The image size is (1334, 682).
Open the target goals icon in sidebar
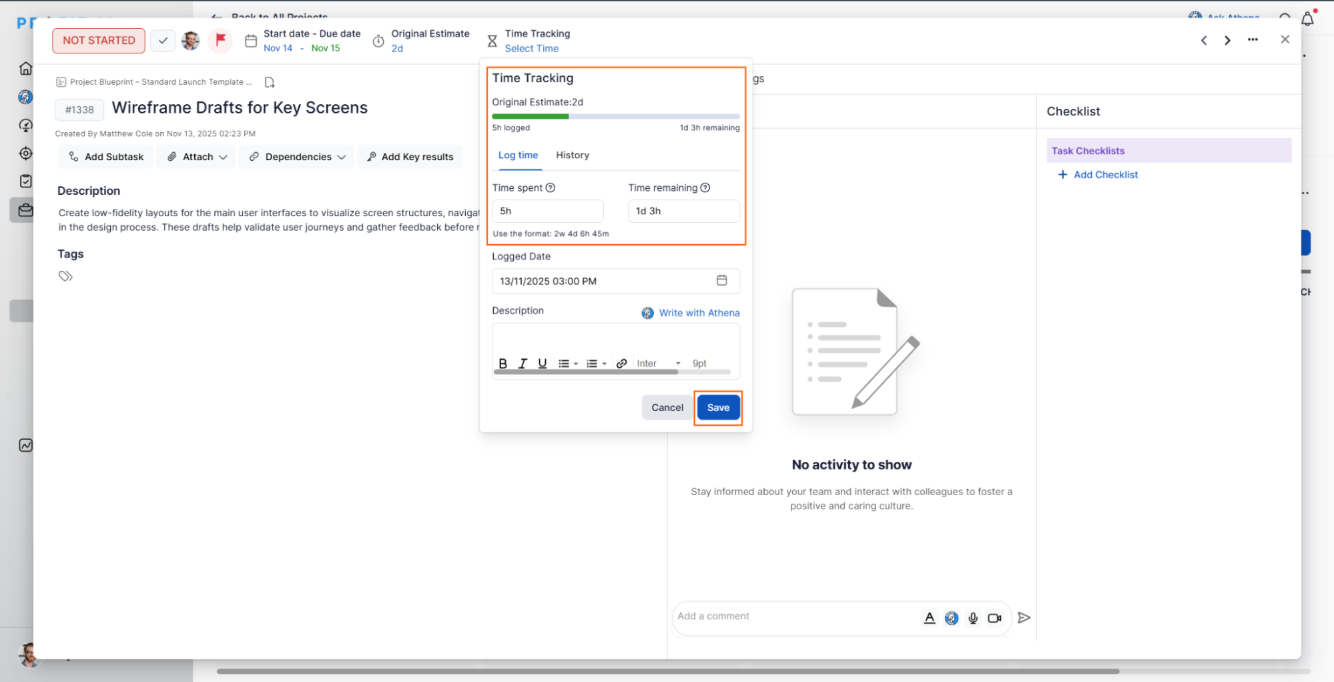pos(25,153)
